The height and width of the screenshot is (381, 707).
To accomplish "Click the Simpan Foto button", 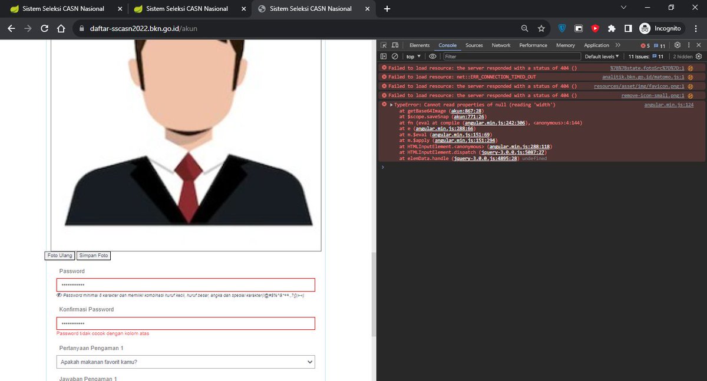I will pyautogui.click(x=94, y=256).
